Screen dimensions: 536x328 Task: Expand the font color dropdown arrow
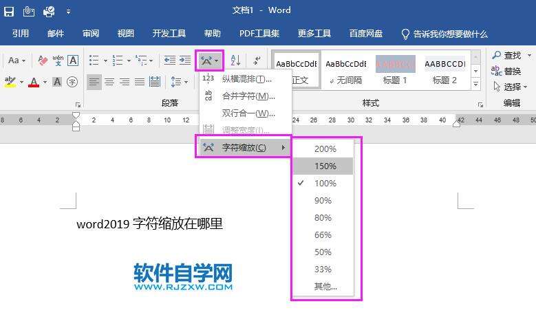pyautogui.click(x=45, y=82)
